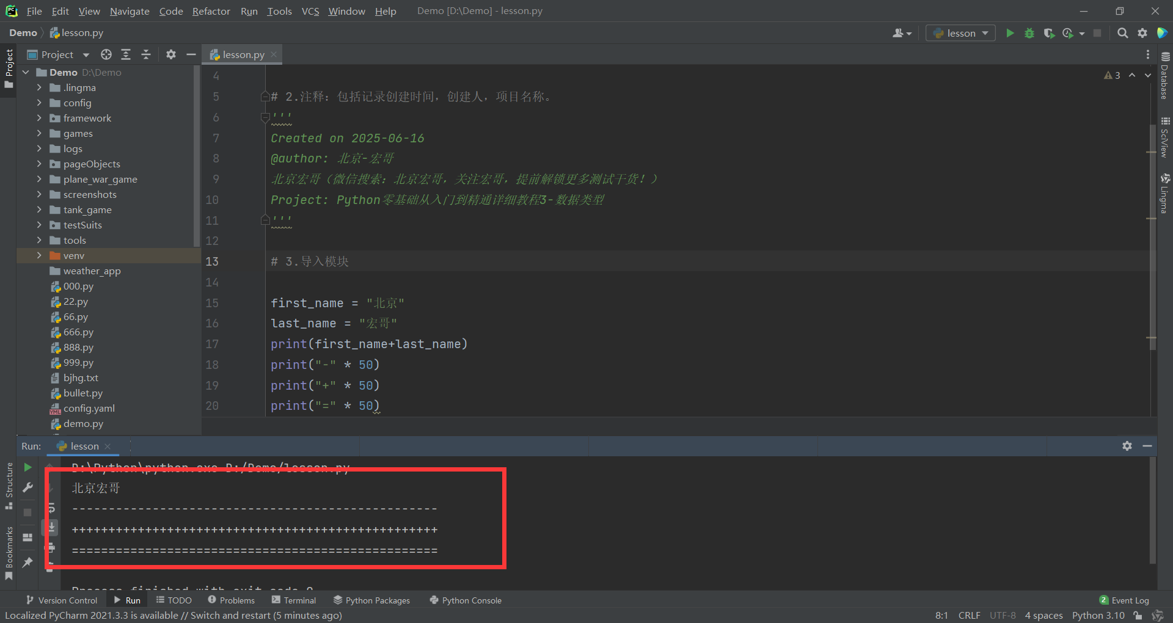Viewport: 1173px width, 623px height.
Task: Open the Refactor menu
Action: click(211, 11)
